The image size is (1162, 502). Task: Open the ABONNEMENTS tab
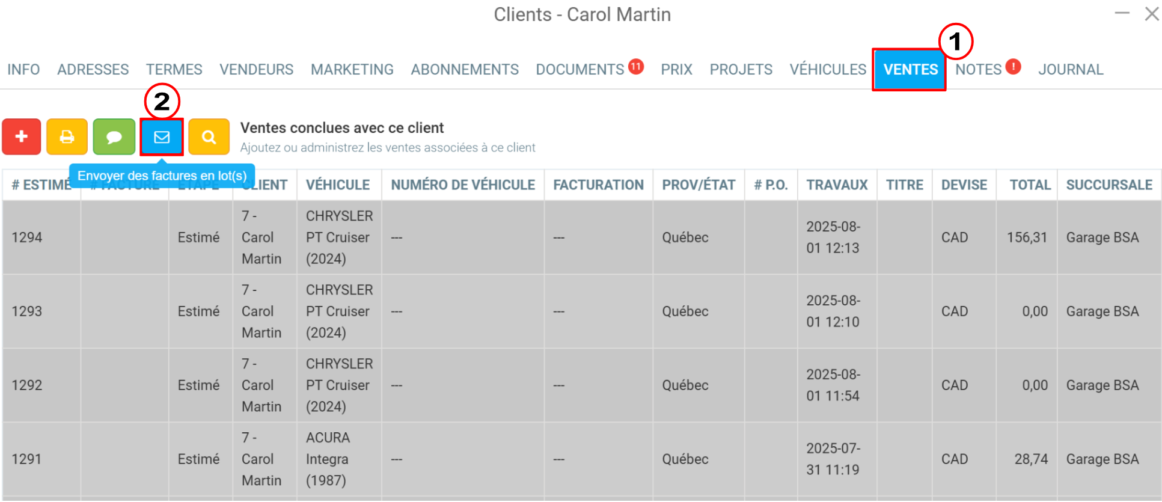pos(465,70)
